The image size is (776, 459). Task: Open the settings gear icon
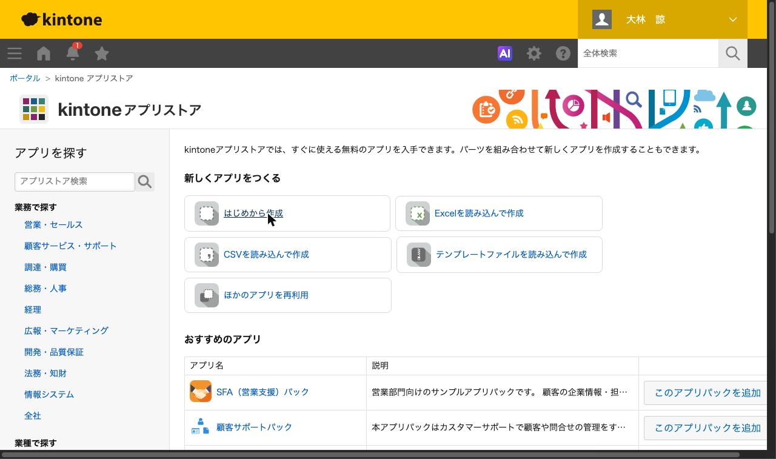534,53
